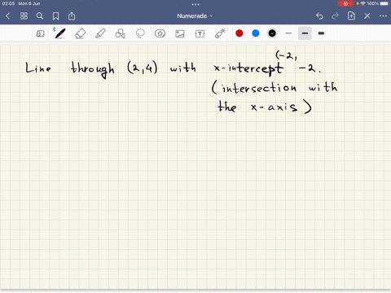Tap the Wi-Fi icon in the status bar
Image resolution: width=391 pixels, height=293 pixels.
pyautogui.click(x=363, y=3)
